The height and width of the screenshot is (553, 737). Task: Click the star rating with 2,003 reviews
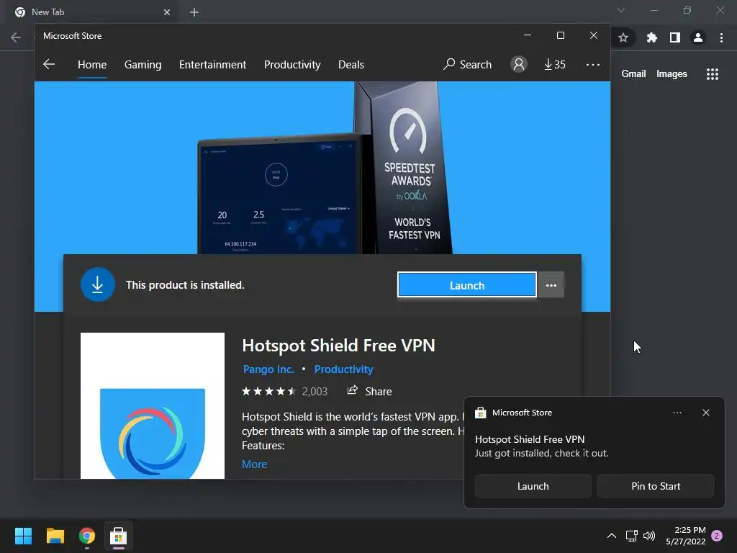[x=284, y=391]
